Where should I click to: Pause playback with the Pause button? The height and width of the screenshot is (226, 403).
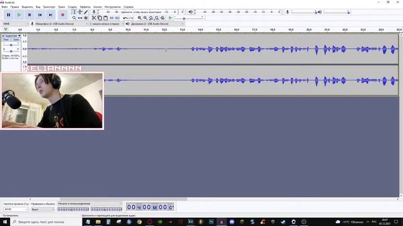(x=8, y=15)
